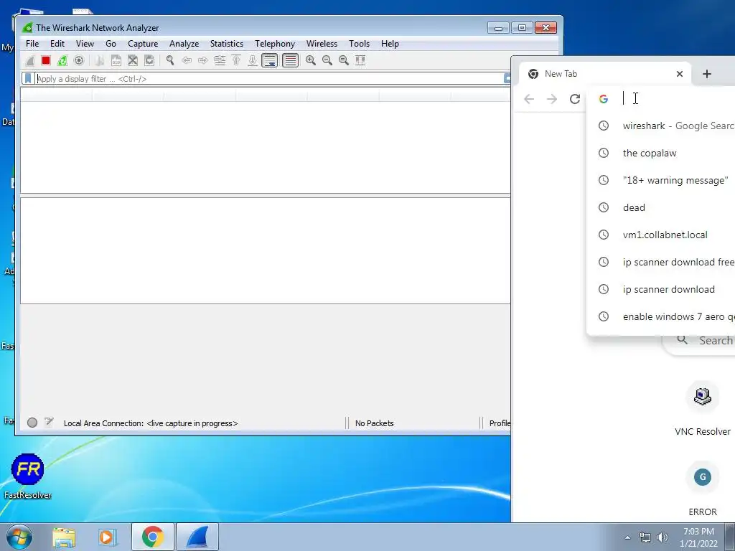
Task: Jump to last packet icon
Action: point(253,60)
